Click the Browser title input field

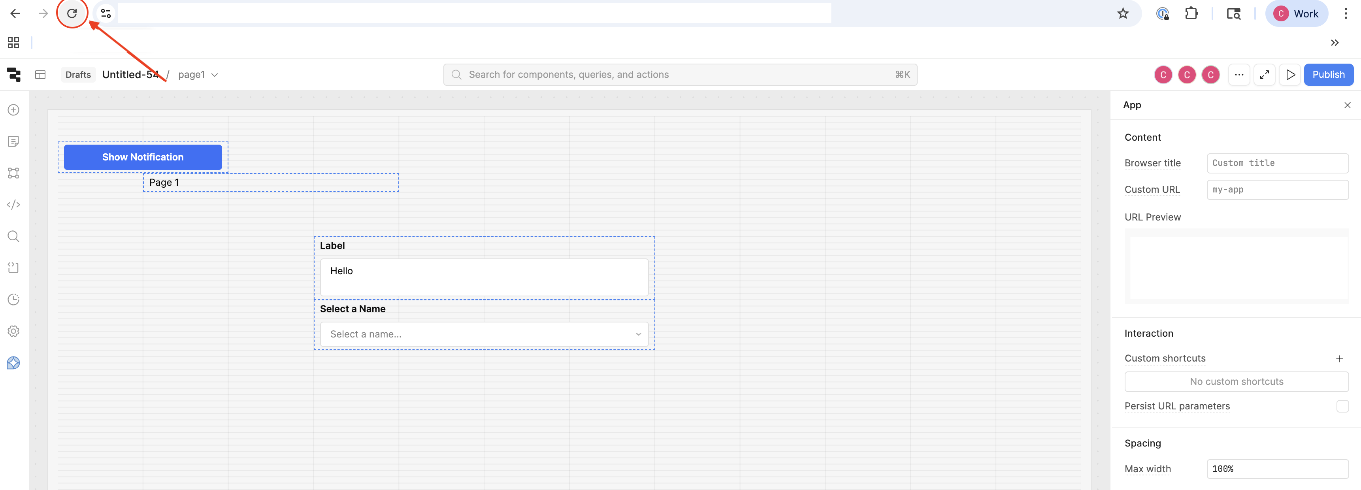tap(1277, 163)
